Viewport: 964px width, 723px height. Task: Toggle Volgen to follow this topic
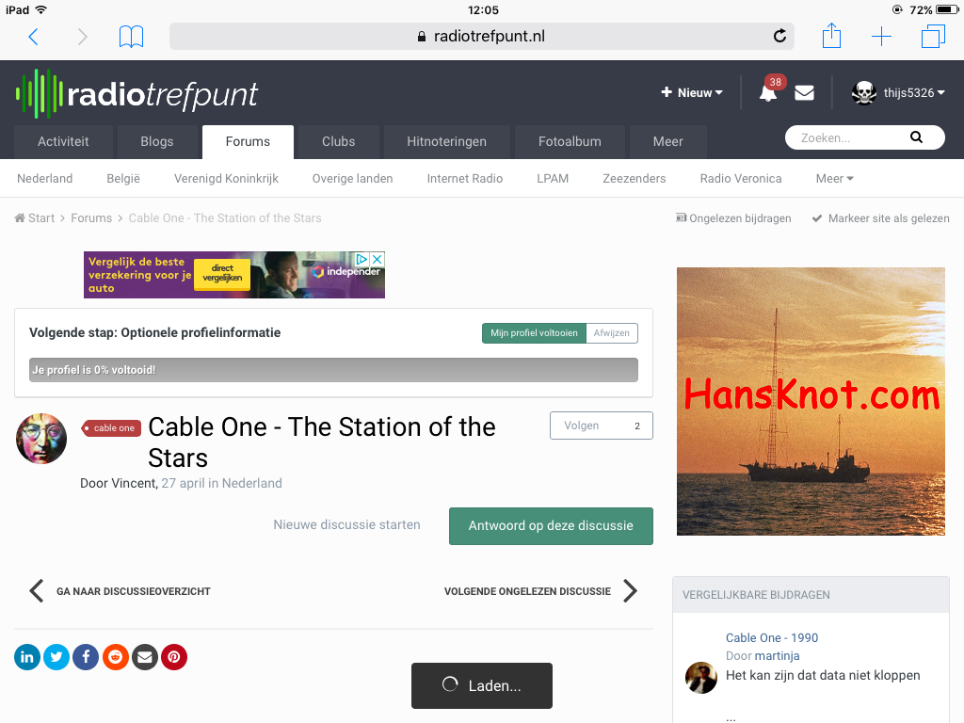[x=601, y=426]
